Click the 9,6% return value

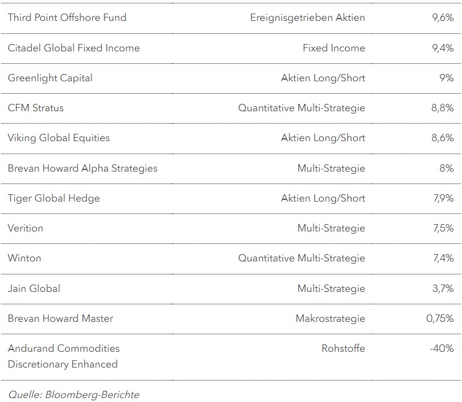[x=443, y=18]
